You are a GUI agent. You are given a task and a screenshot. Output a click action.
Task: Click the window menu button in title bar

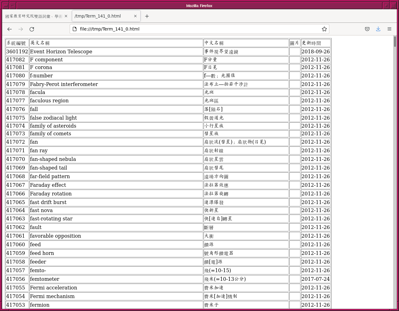[6, 6]
